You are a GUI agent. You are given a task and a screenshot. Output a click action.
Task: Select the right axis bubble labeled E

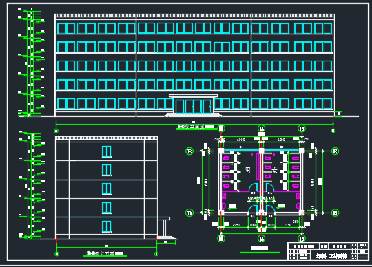click(x=335, y=151)
